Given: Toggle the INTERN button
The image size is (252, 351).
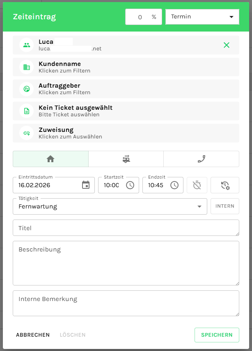Looking at the screenshot, I should click(x=225, y=206).
